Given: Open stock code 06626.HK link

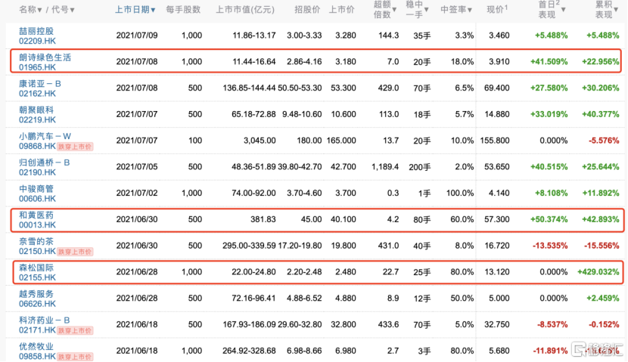Looking at the screenshot, I should click(37, 304).
